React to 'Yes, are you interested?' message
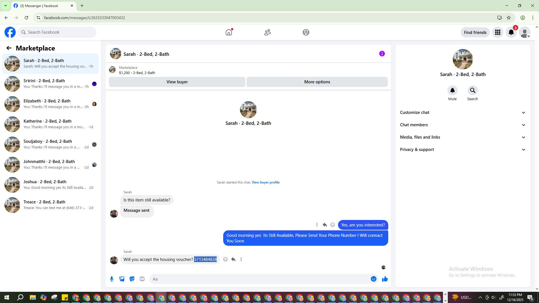Viewport: 539px width, 303px height. click(x=333, y=225)
